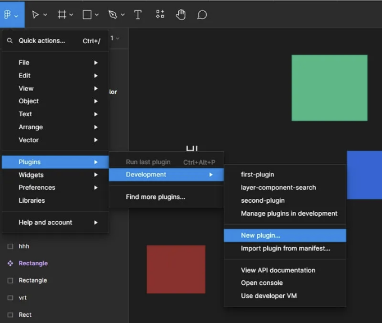This screenshot has height=323, width=382.
Task: Open the Text submenu
Action: [55, 114]
